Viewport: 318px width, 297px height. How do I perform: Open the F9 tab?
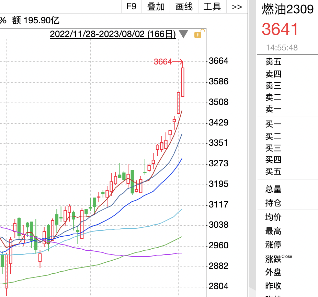132,7
